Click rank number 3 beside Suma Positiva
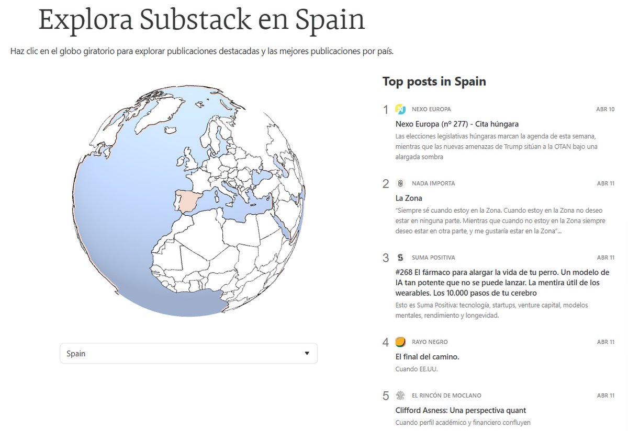The image size is (628, 431). pos(386,258)
